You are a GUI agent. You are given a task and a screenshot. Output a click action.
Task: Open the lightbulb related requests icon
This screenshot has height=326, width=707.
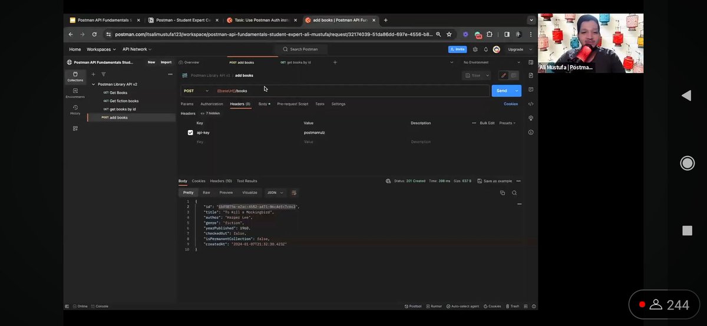coord(531,118)
